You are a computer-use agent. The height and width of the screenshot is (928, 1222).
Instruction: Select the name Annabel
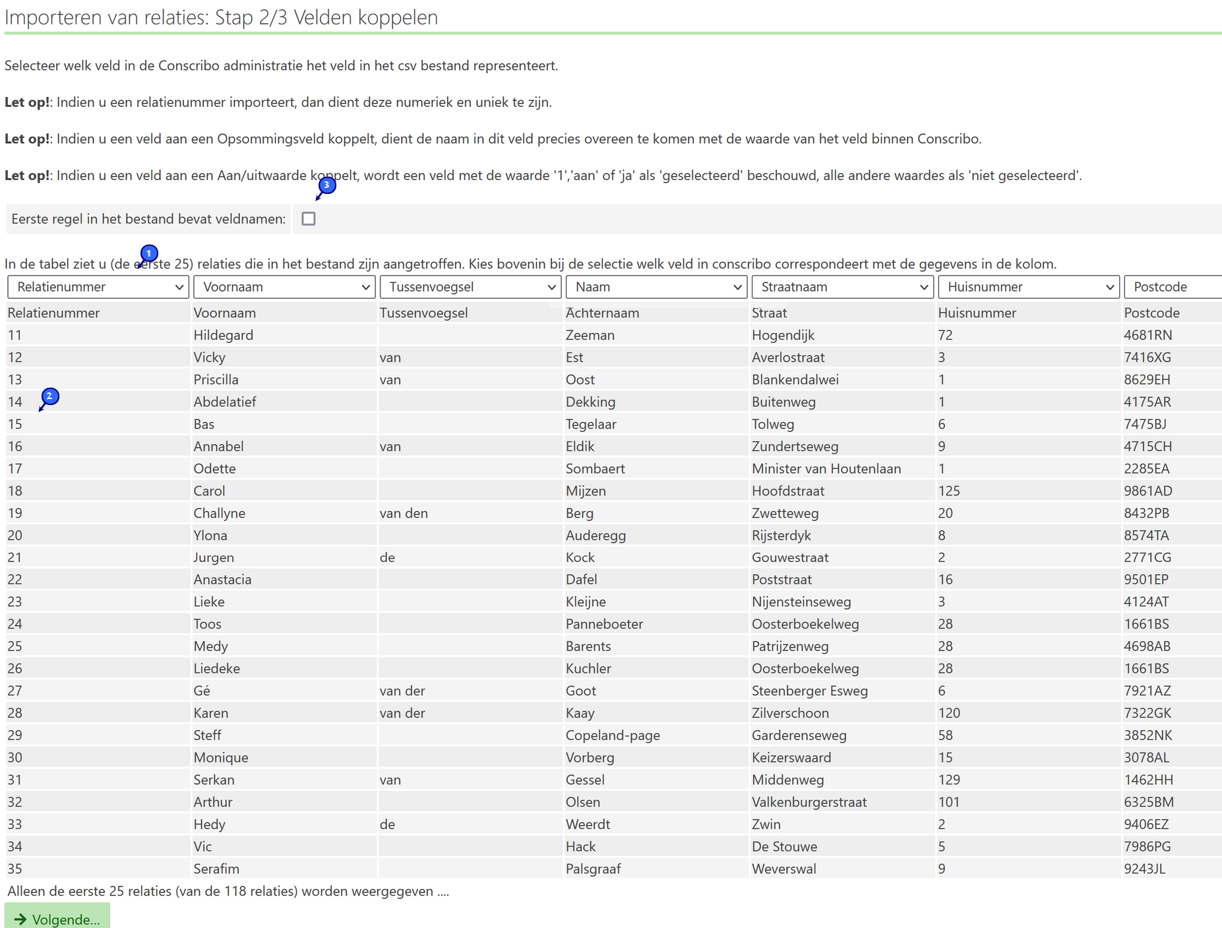[x=218, y=447]
